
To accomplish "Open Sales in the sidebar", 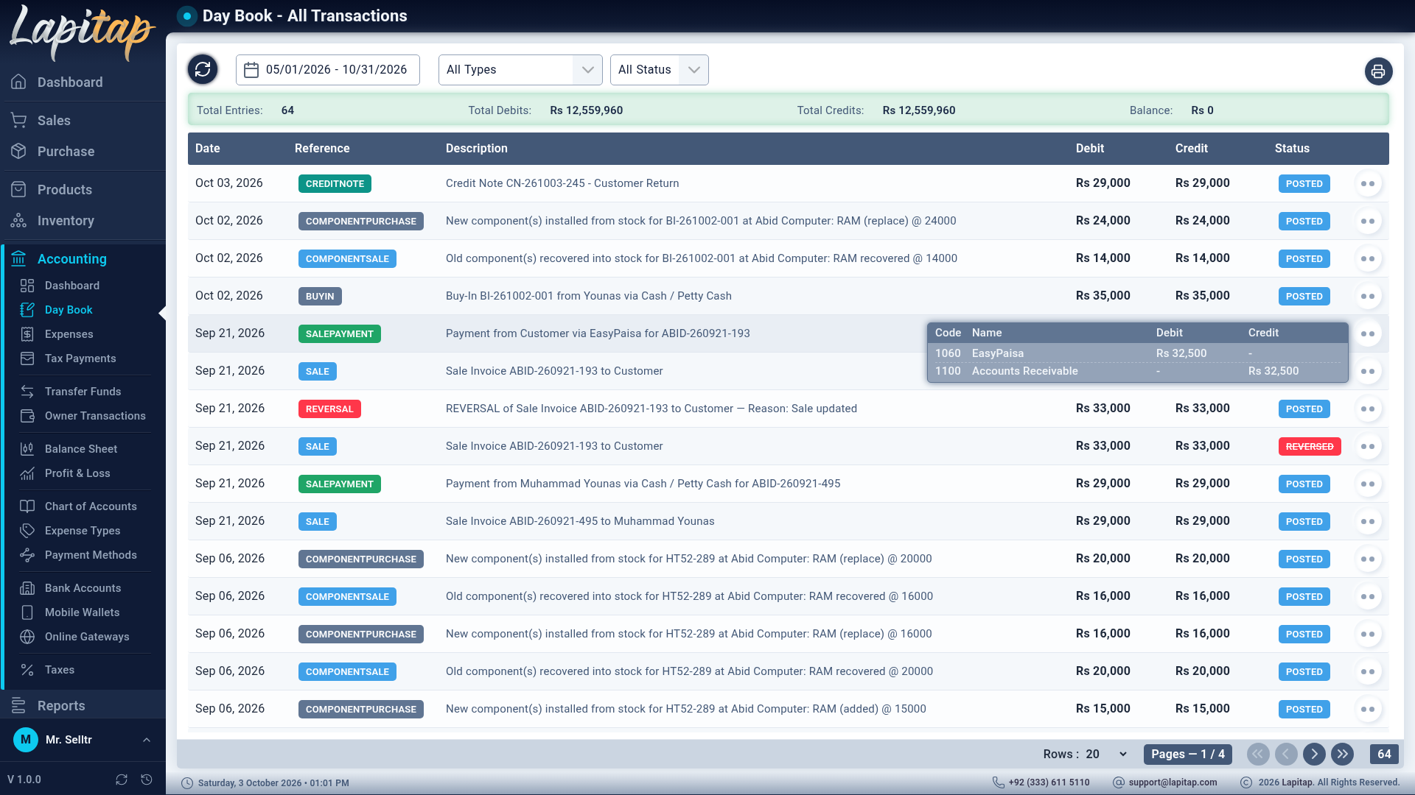I will pyautogui.click(x=83, y=121).
